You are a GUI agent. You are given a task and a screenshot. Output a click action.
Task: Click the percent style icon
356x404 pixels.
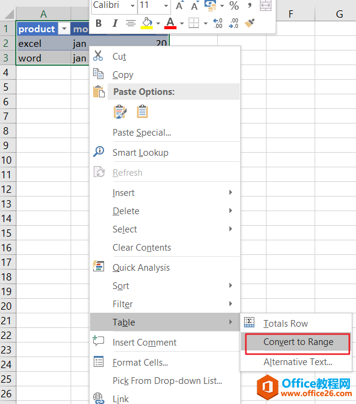(234, 5)
